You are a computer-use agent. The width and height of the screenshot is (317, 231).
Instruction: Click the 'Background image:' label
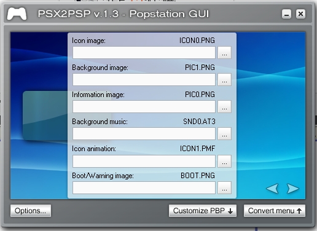pyautogui.click(x=100, y=68)
